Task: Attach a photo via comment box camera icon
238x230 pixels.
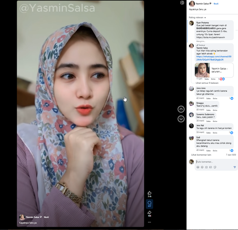Action: [x=206, y=167]
